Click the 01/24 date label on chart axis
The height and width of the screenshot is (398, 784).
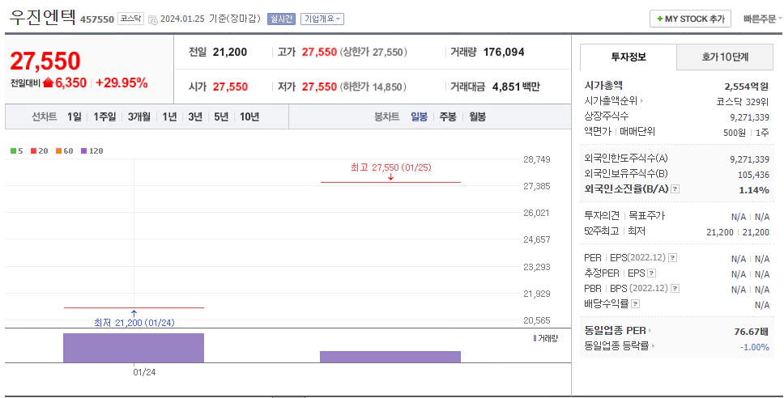(x=144, y=372)
